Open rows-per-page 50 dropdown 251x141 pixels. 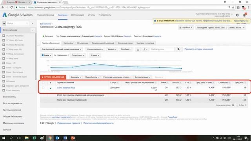(x=235, y=105)
